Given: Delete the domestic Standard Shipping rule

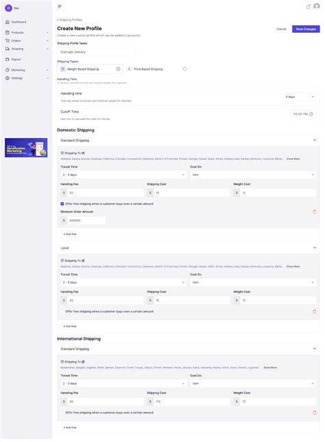Looking at the screenshot, I should [314, 211].
